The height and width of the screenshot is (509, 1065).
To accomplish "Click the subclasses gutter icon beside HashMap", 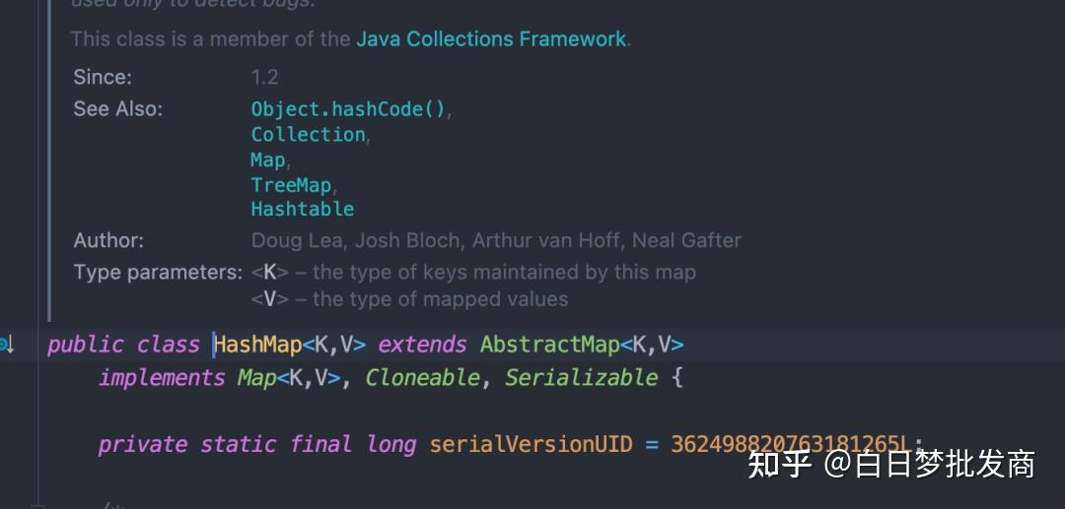I will [6, 345].
